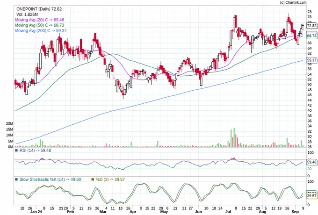Click the Feb month label

(x=70, y=212)
